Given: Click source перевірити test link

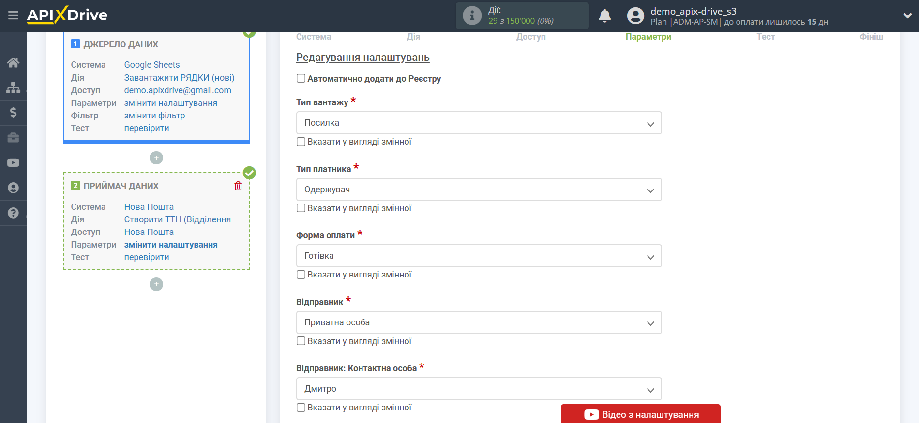Looking at the screenshot, I should click(x=147, y=128).
